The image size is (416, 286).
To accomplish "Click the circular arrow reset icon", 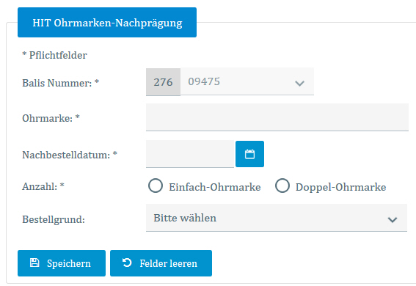I will click(127, 263).
